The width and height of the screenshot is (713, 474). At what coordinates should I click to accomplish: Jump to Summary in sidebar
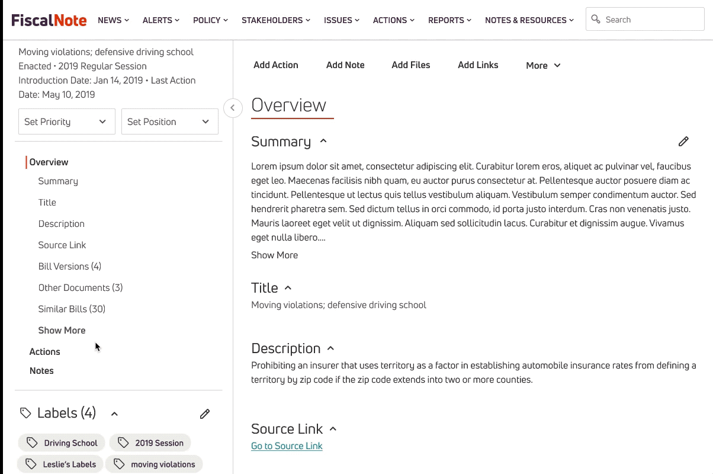tap(58, 181)
